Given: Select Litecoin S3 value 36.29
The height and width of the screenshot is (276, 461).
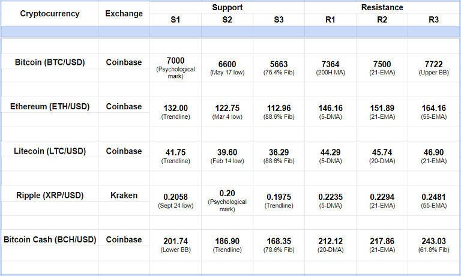Looking at the screenshot, I should tap(279, 152).
